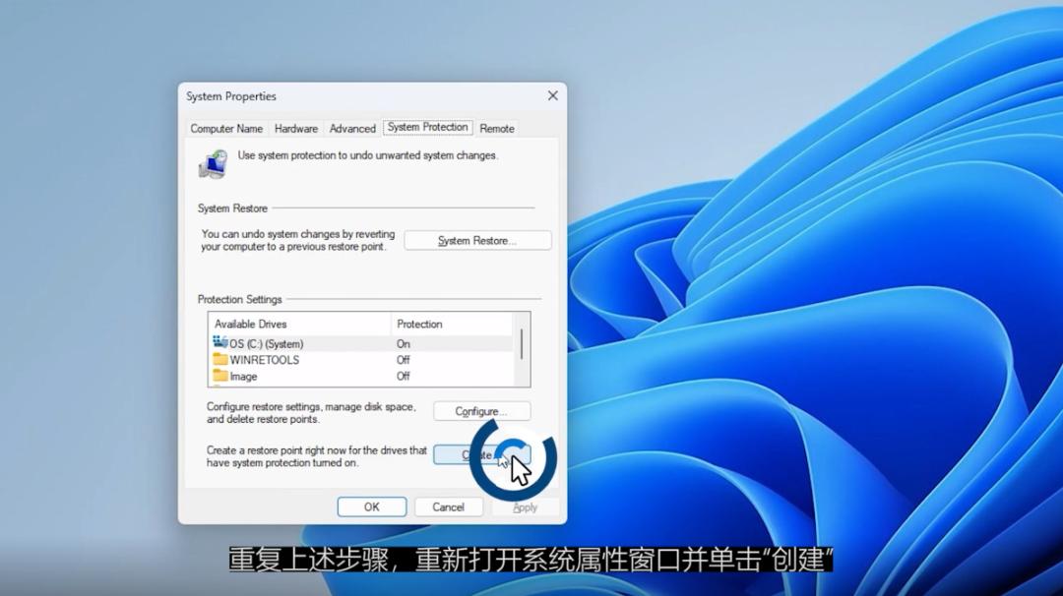
Task: Open the Remote tab
Action: pyautogui.click(x=496, y=128)
